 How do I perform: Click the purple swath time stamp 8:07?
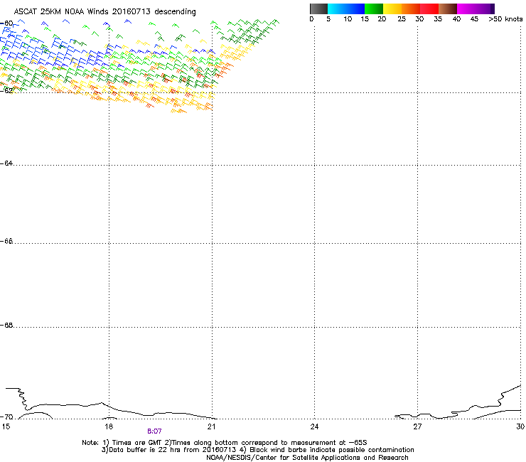(154, 431)
